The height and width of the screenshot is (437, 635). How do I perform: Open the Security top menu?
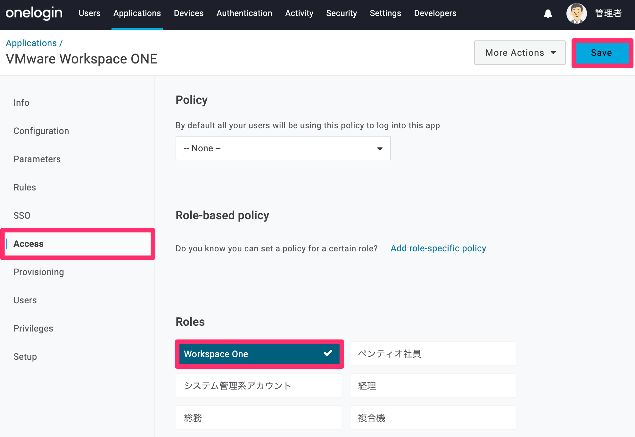point(342,13)
